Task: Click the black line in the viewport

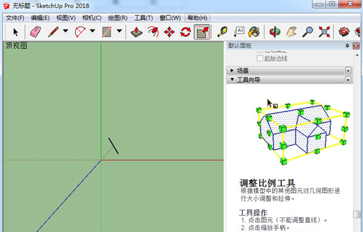Action: [x=113, y=146]
